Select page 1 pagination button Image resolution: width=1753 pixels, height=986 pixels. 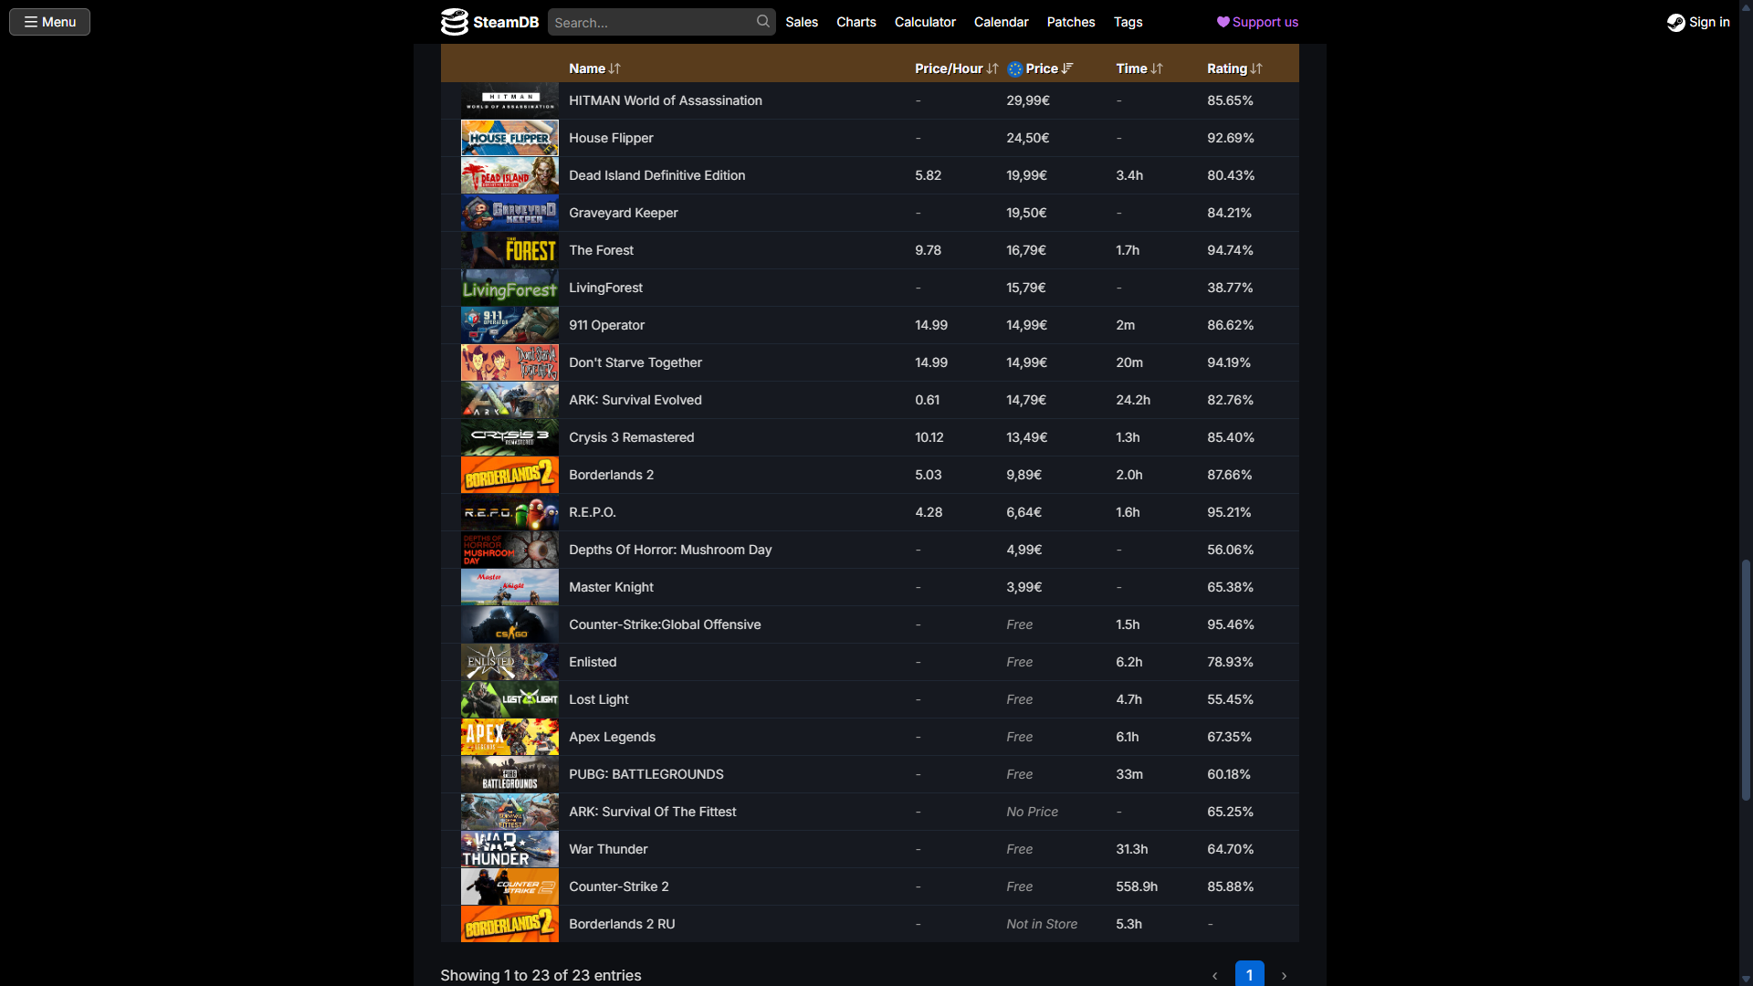(1249, 974)
